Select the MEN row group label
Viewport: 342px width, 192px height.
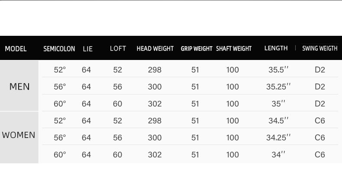(19, 87)
